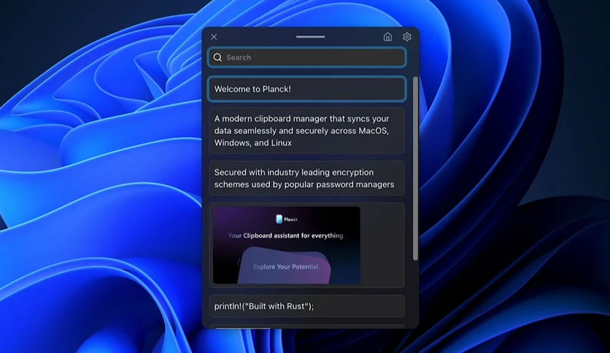Select the "Secured with industry leading encryption" clip
Screen dimensions: 610x353
pos(307,178)
